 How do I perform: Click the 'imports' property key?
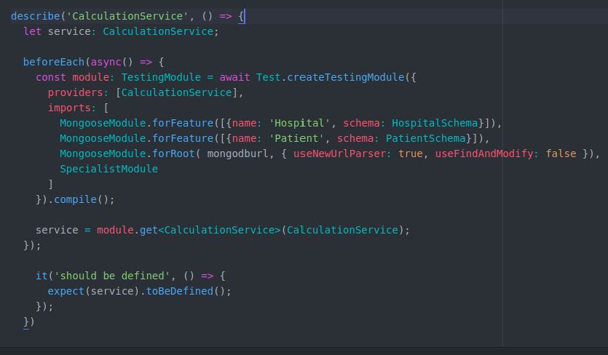pyautogui.click(x=69, y=108)
